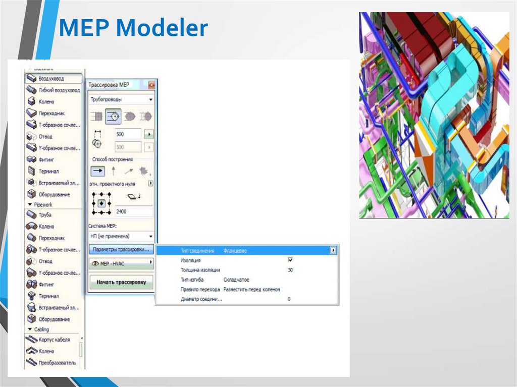Open the Трубопроводы dropdown
The image size is (517, 387).
tap(121, 100)
